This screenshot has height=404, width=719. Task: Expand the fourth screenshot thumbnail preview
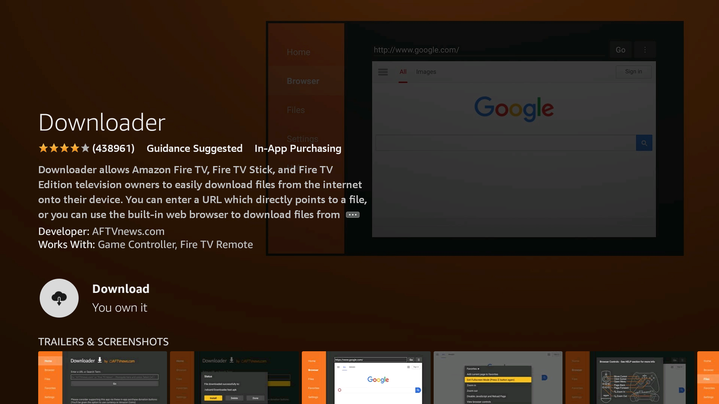497,377
